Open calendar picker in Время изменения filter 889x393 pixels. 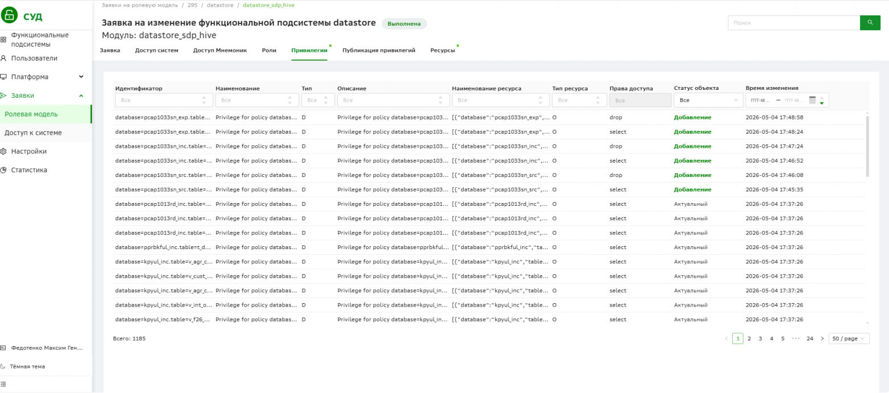point(813,100)
